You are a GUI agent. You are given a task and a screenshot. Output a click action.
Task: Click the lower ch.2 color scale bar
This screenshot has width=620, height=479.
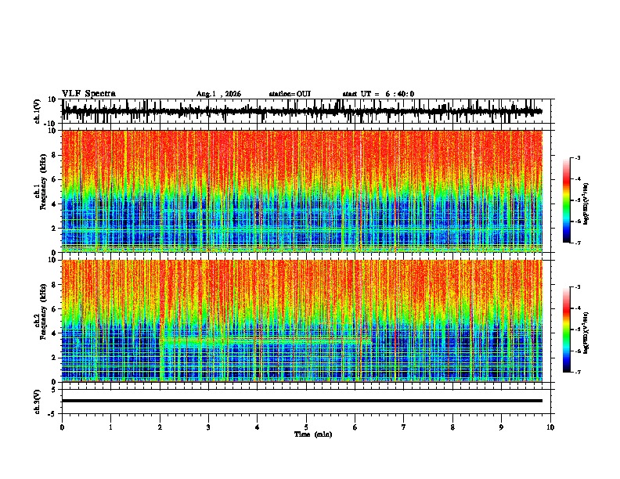point(567,330)
